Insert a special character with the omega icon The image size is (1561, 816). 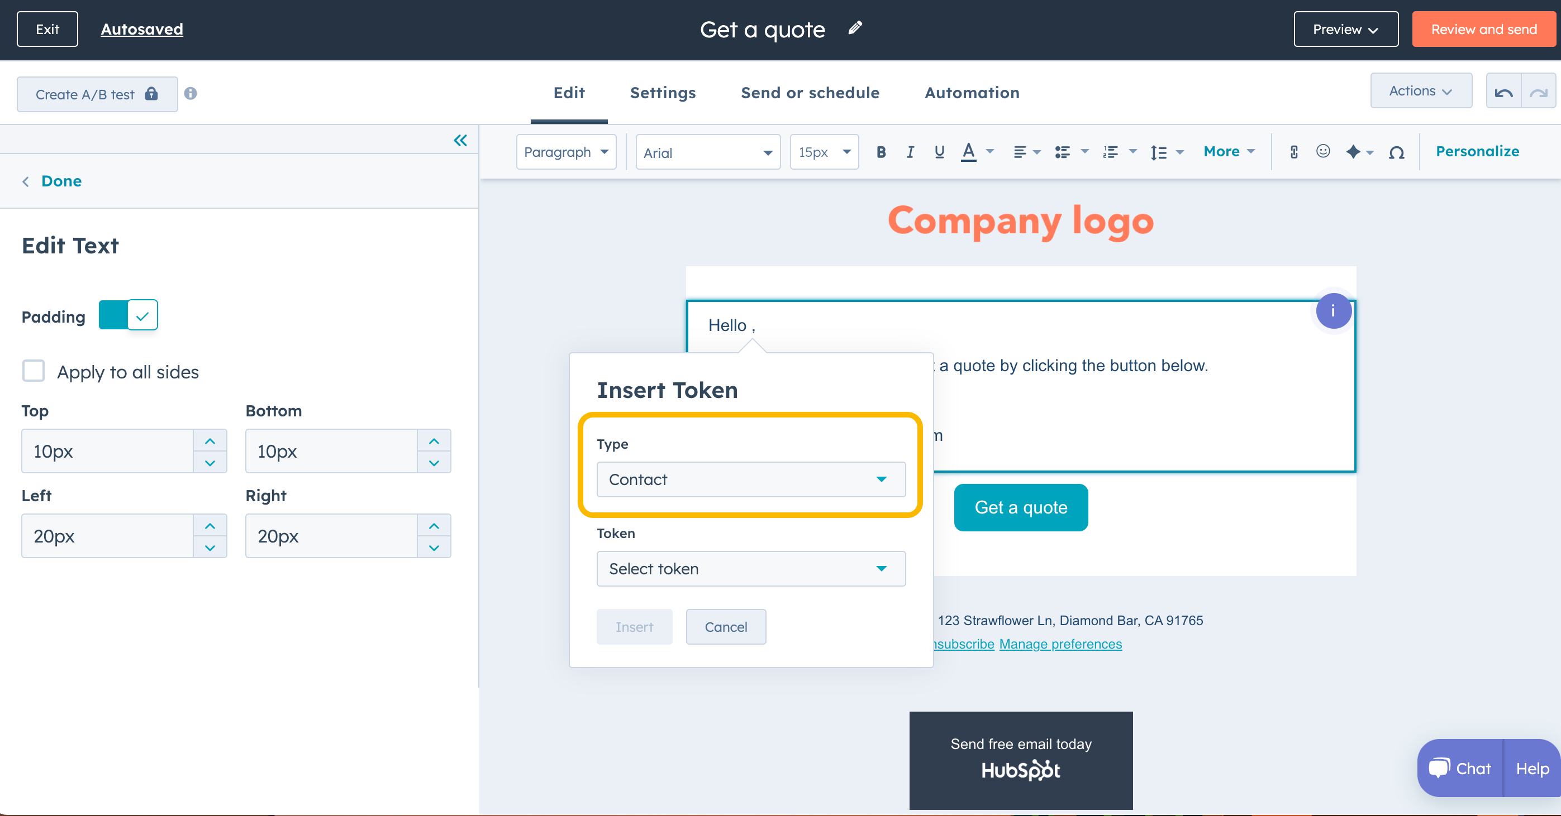1396,152
